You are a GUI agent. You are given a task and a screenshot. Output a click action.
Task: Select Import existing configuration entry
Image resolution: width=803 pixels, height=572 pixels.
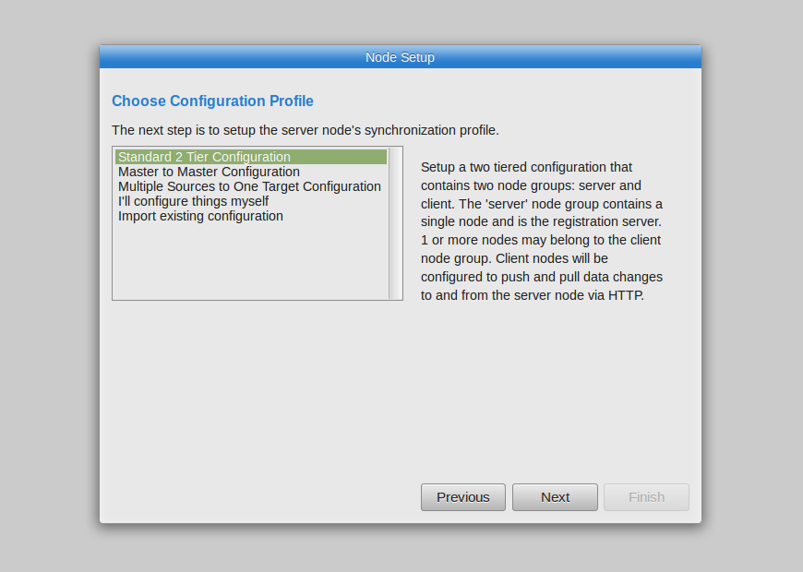coord(251,216)
